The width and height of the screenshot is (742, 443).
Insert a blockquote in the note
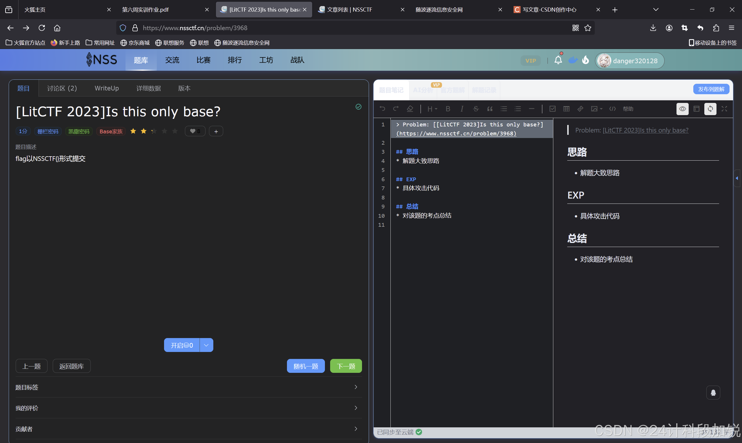(490, 109)
